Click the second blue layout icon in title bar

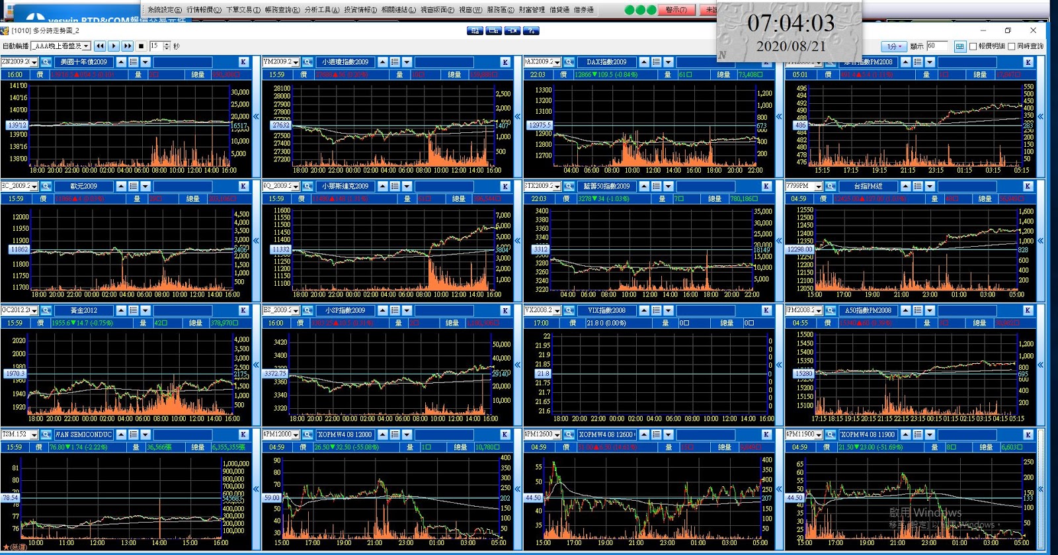tap(493, 30)
